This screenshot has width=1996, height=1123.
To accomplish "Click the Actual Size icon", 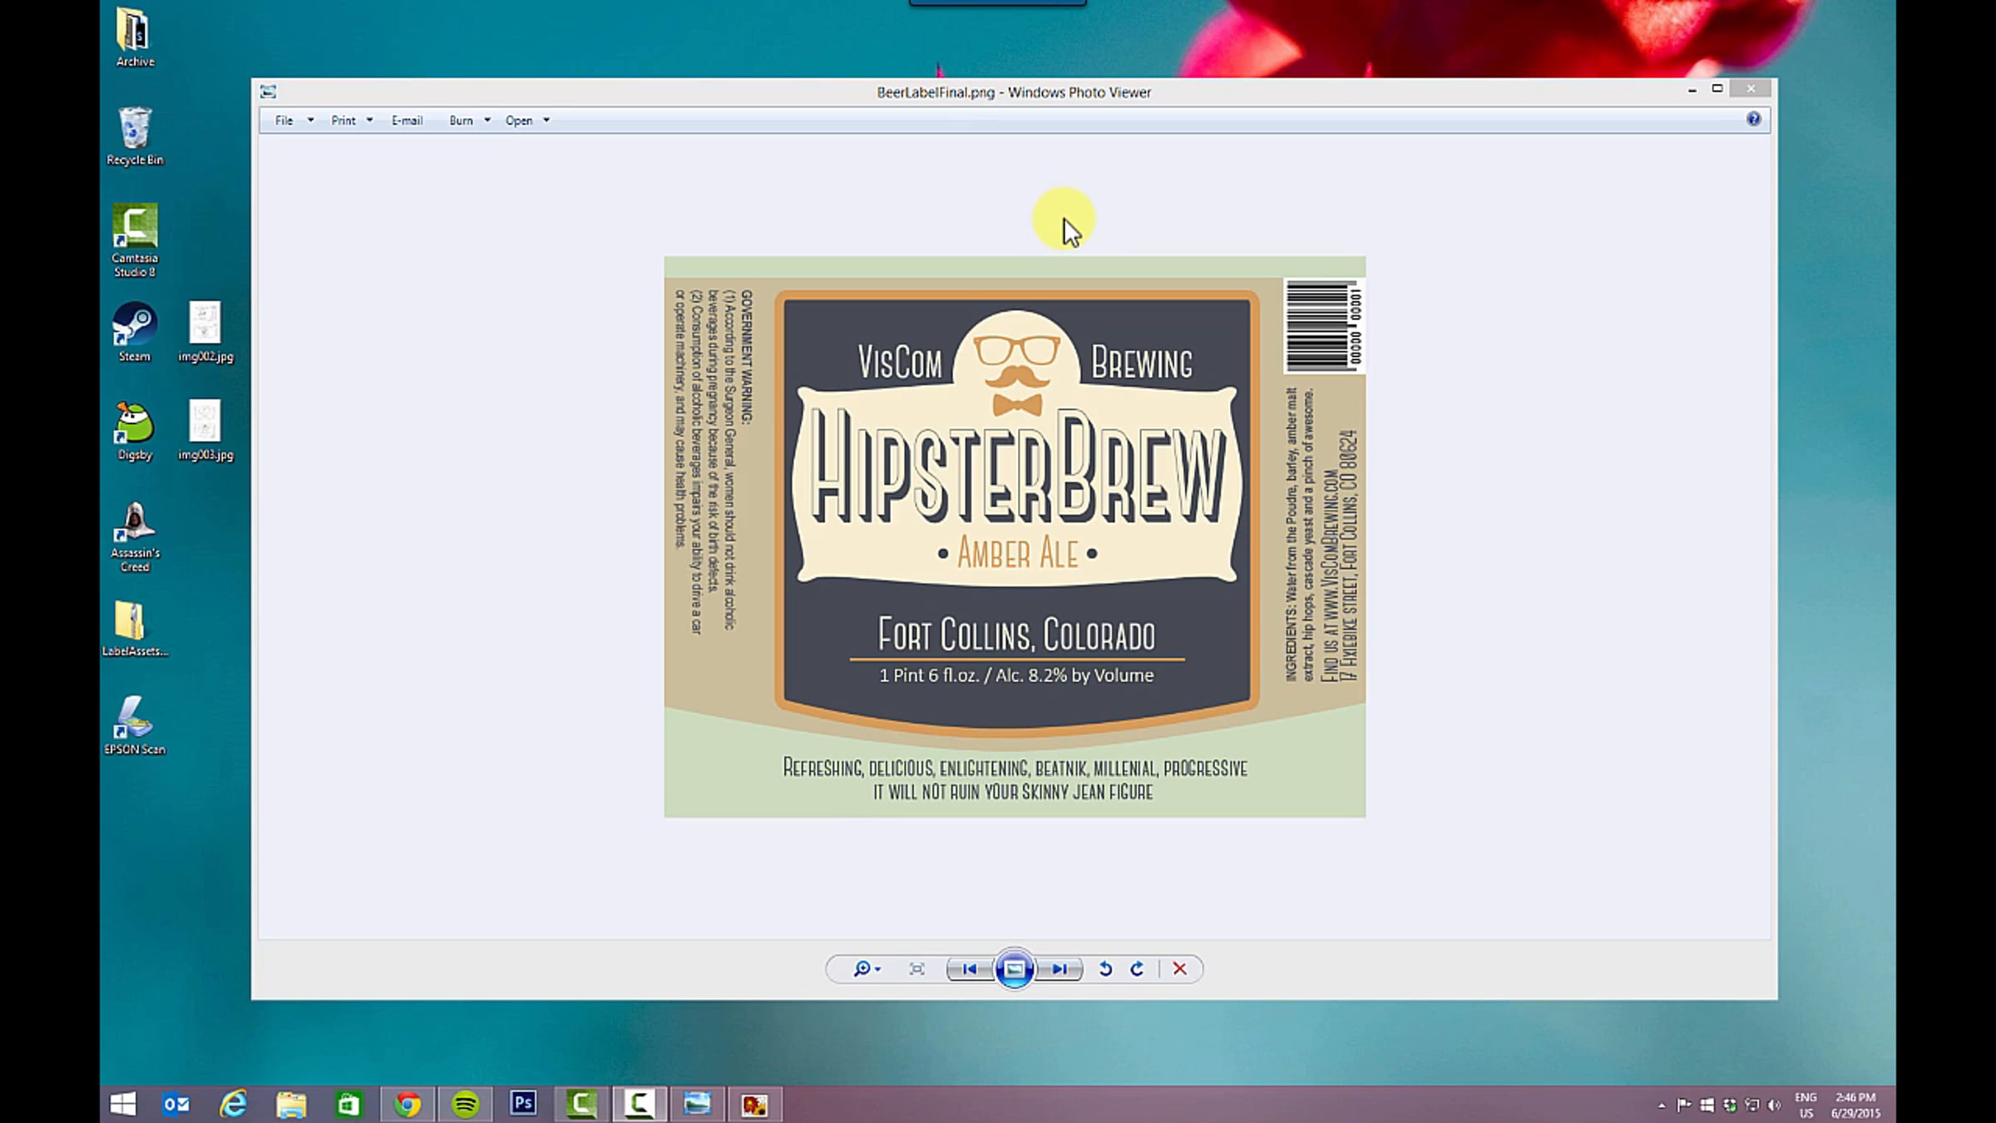I will [916, 968].
